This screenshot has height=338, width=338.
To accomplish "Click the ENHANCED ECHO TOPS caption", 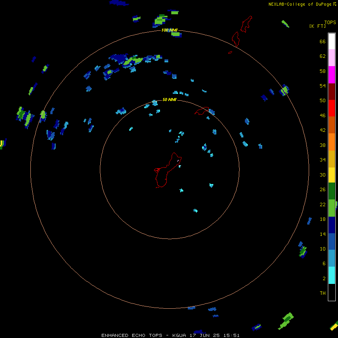I will 132,335.
